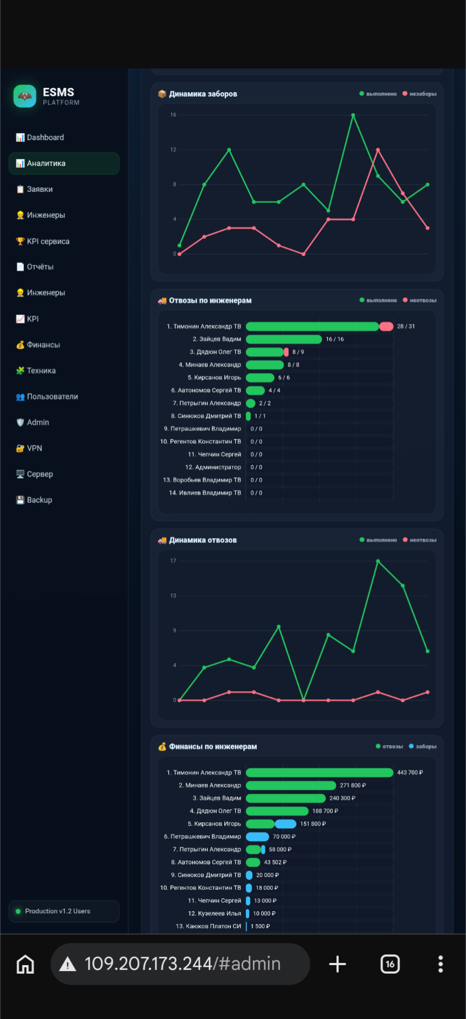
Task: Tap the insecure connection warning icon
Action: pyautogui.click(x=67, y=964)
